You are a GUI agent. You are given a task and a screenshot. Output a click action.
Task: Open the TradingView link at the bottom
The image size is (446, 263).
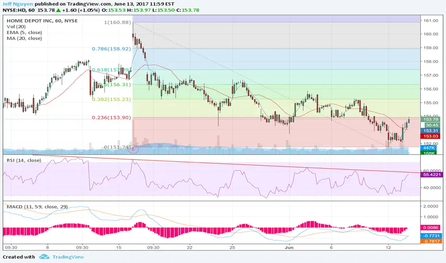pyautogui.click(x=68, y=257)
